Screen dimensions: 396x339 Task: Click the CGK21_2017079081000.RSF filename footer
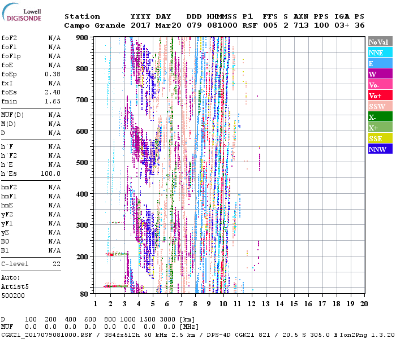tap(46, 335)
